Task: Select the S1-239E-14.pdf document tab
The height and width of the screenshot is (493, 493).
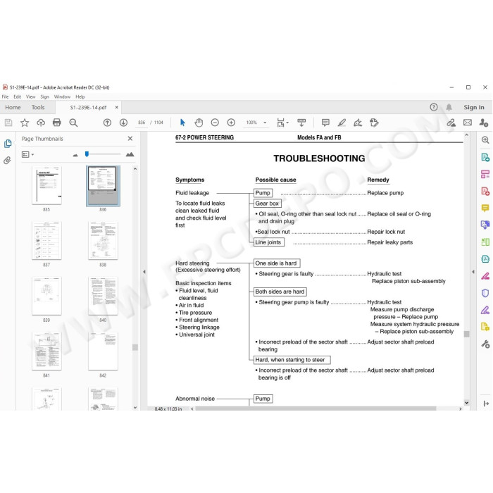Action: click(x=88, y=108)
